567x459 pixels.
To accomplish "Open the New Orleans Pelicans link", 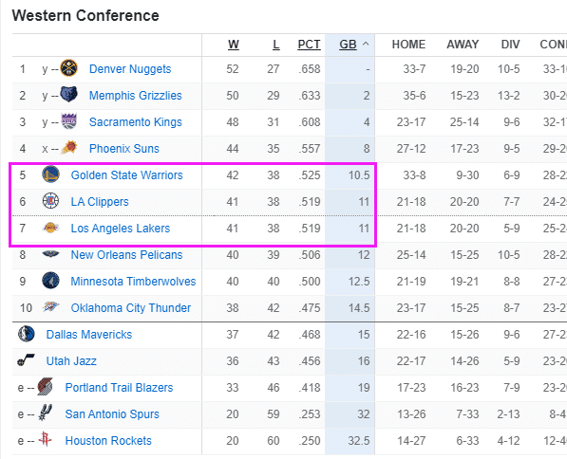I will pyautogui.click(x=126, y=254).
